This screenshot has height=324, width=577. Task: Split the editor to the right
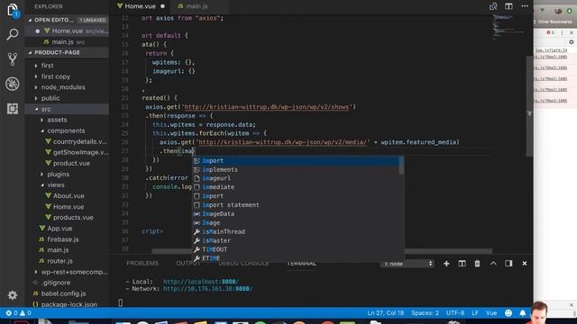point(508,6)
